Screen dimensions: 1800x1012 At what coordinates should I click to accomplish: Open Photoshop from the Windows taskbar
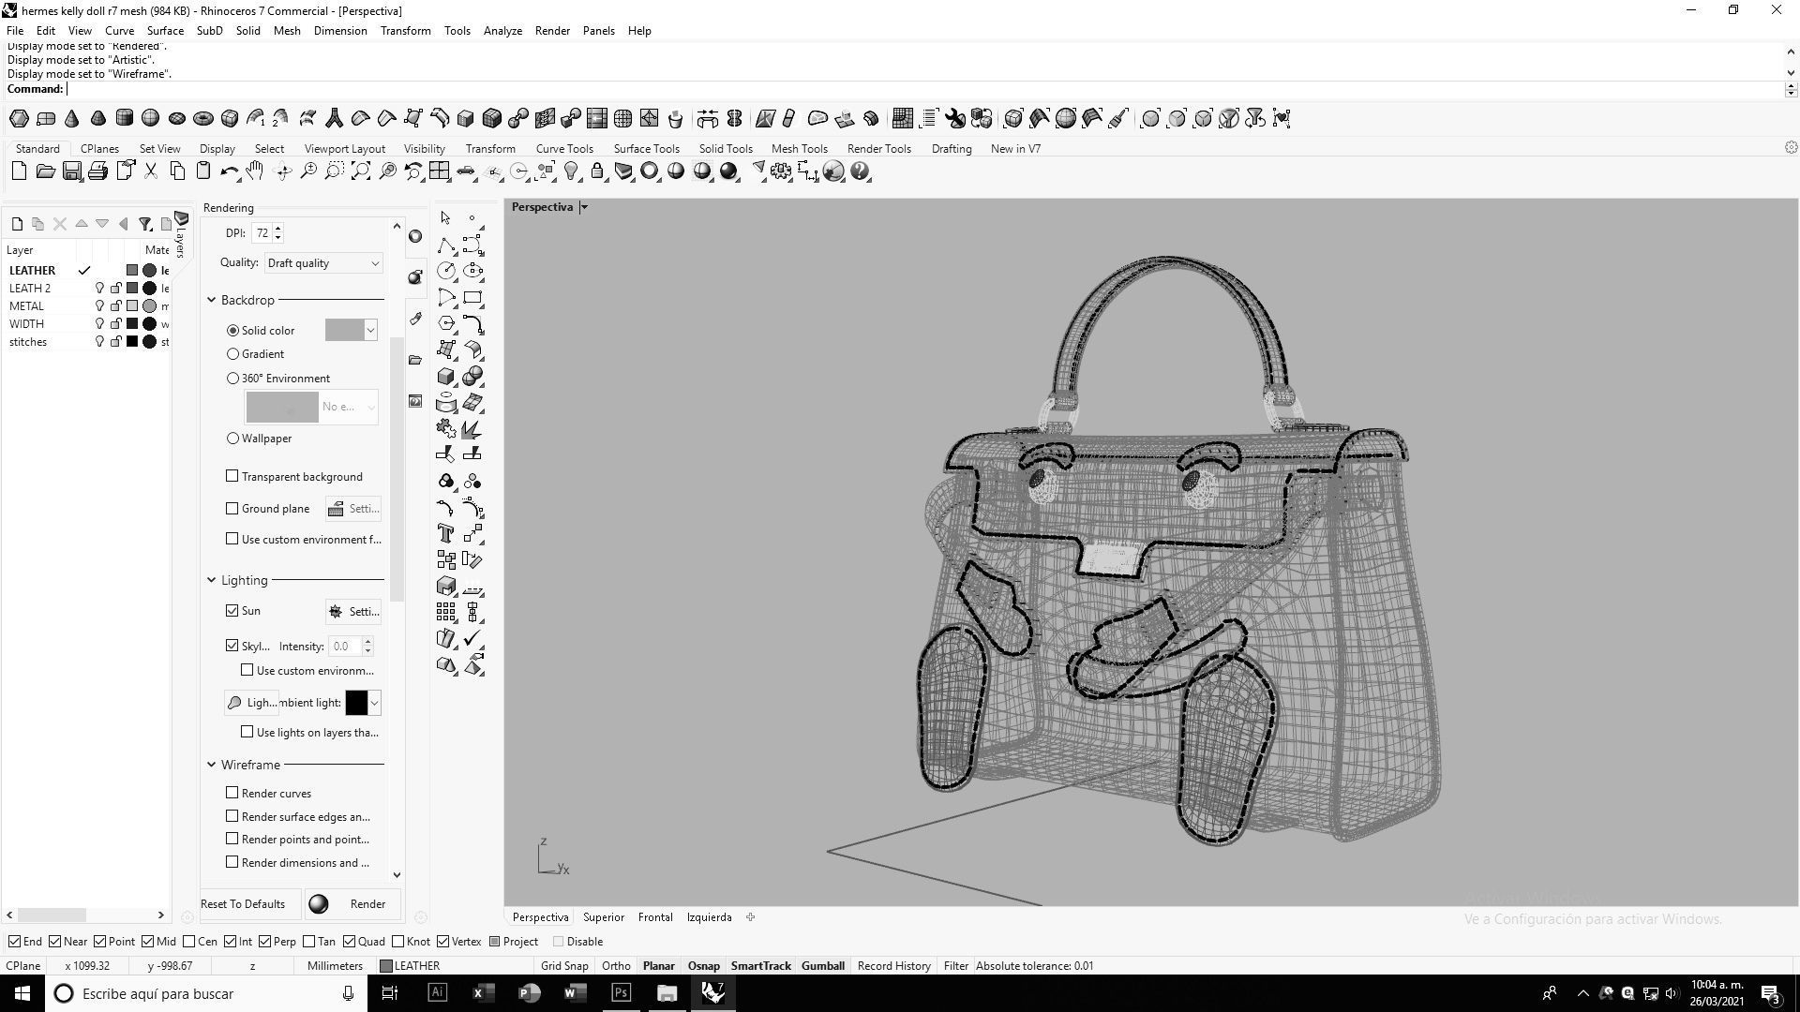point(621,993)
